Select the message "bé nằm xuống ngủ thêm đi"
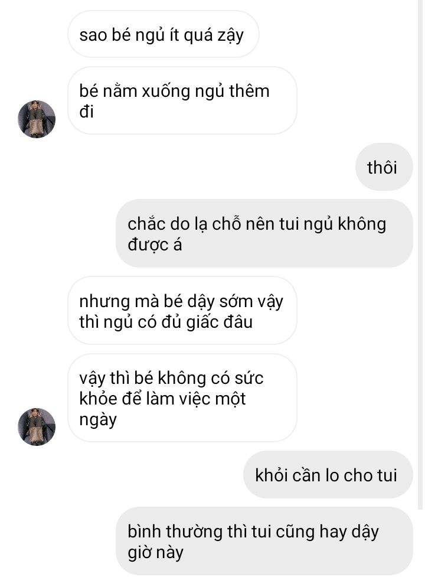This screenshot has width=425, height=577. tap(182, 100)
